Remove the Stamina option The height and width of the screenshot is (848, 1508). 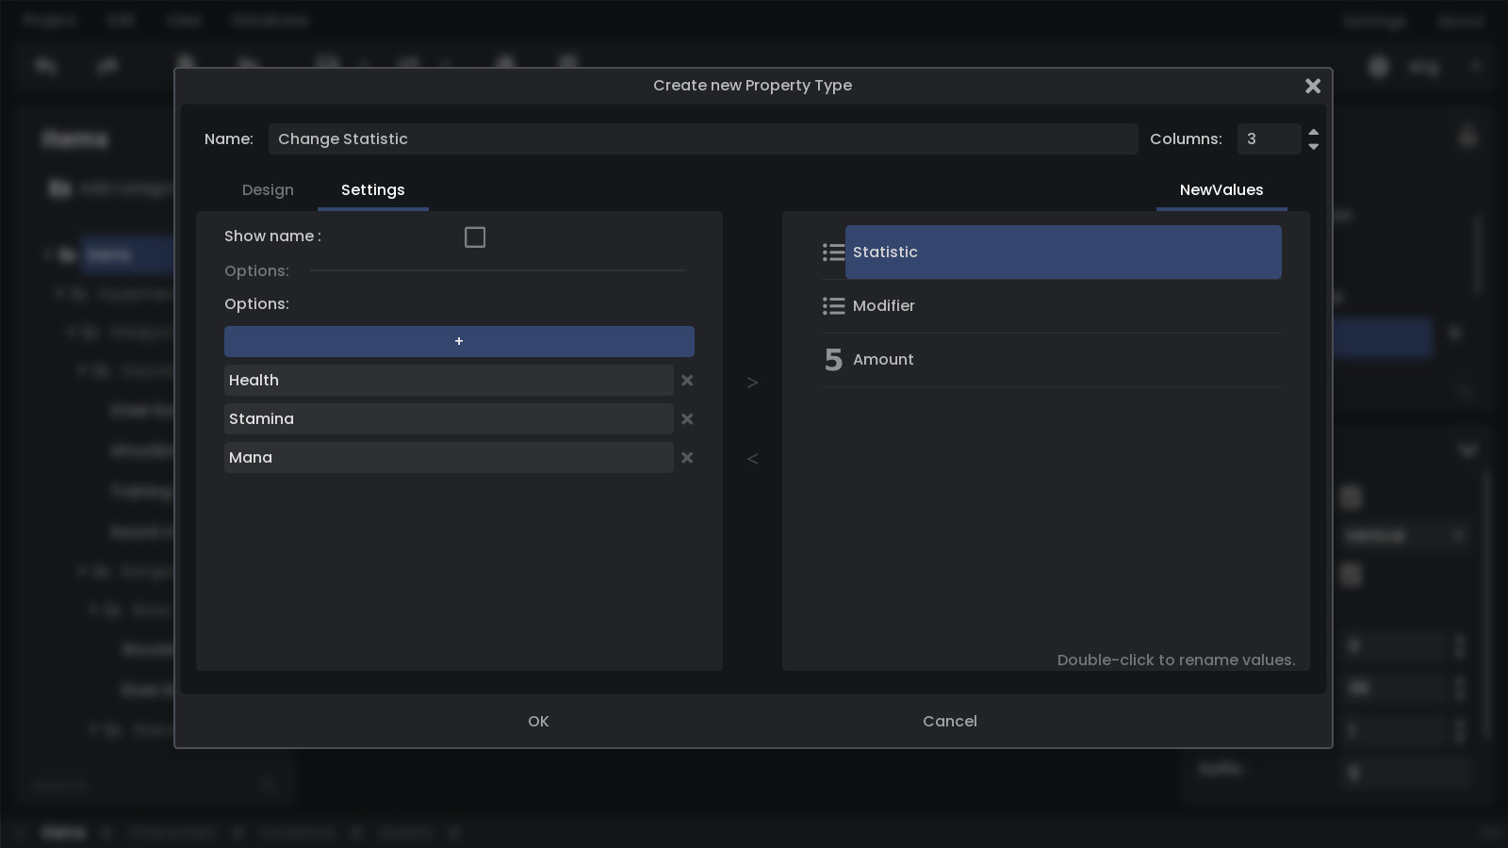[687, 419]
